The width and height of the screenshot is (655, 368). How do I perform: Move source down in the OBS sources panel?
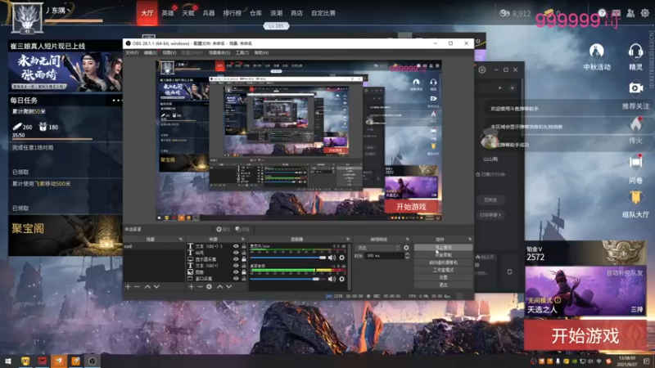pyautogui.click(x=229, y=287)
